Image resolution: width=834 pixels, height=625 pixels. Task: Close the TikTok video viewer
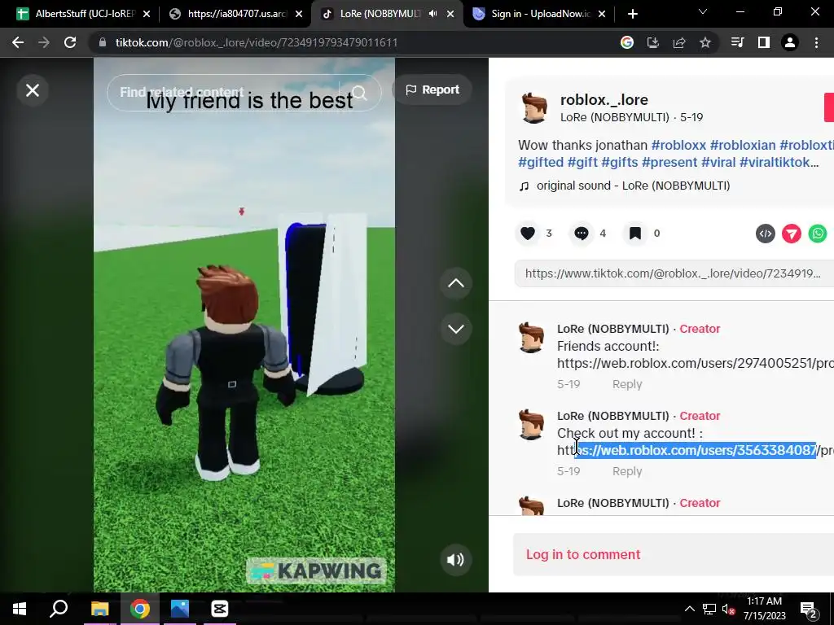point(33,90)
